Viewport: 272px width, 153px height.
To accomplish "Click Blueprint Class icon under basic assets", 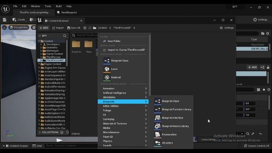I will 107,61.
